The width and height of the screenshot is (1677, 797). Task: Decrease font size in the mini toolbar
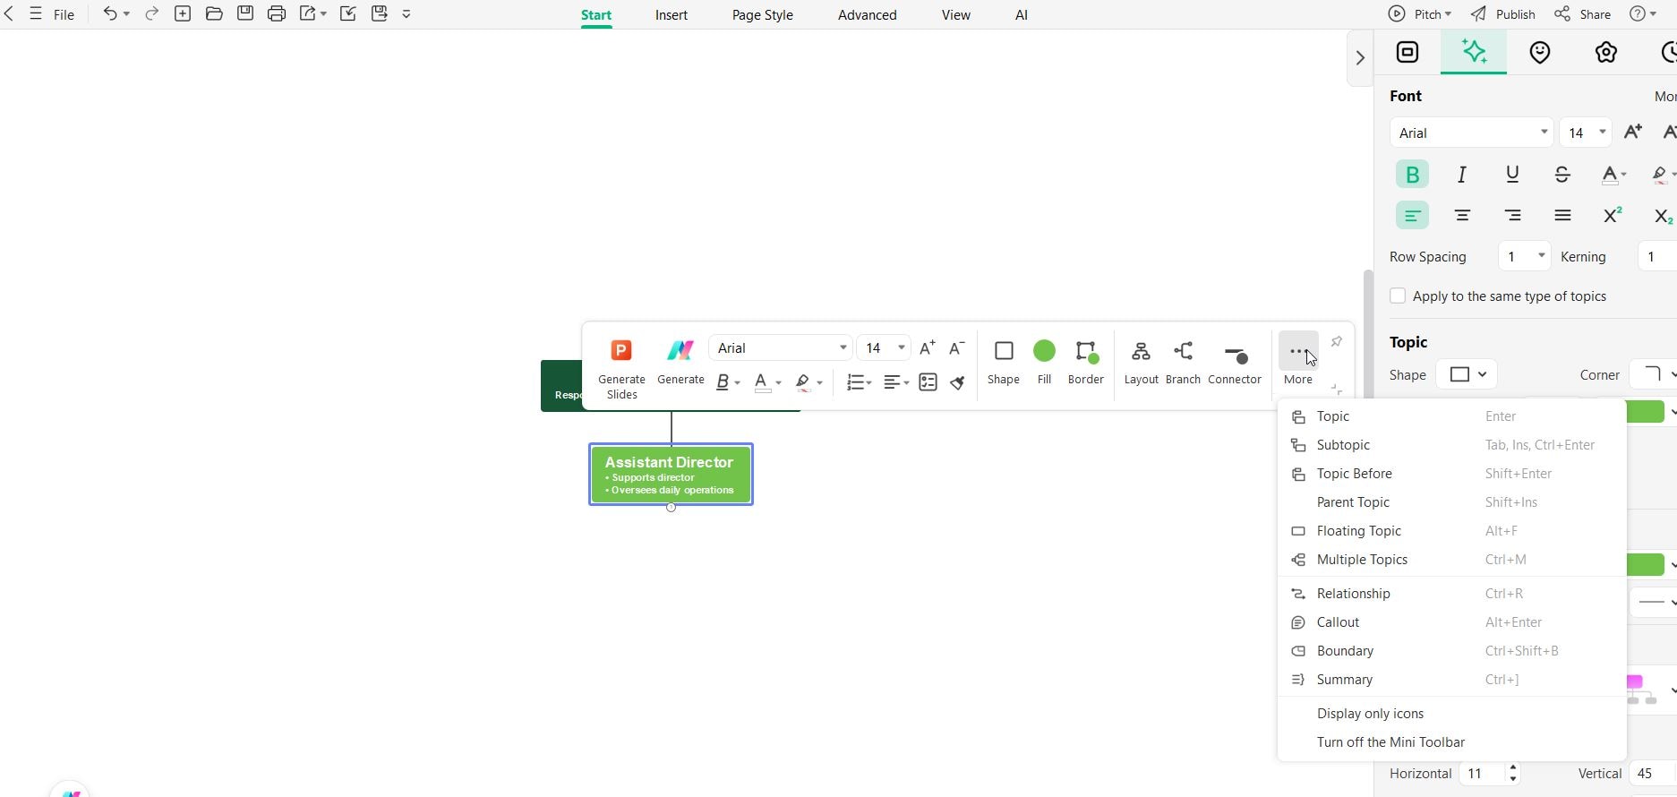957,347
